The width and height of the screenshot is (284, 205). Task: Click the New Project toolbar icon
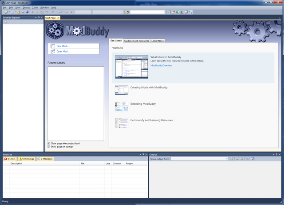(x=6, y=12)
